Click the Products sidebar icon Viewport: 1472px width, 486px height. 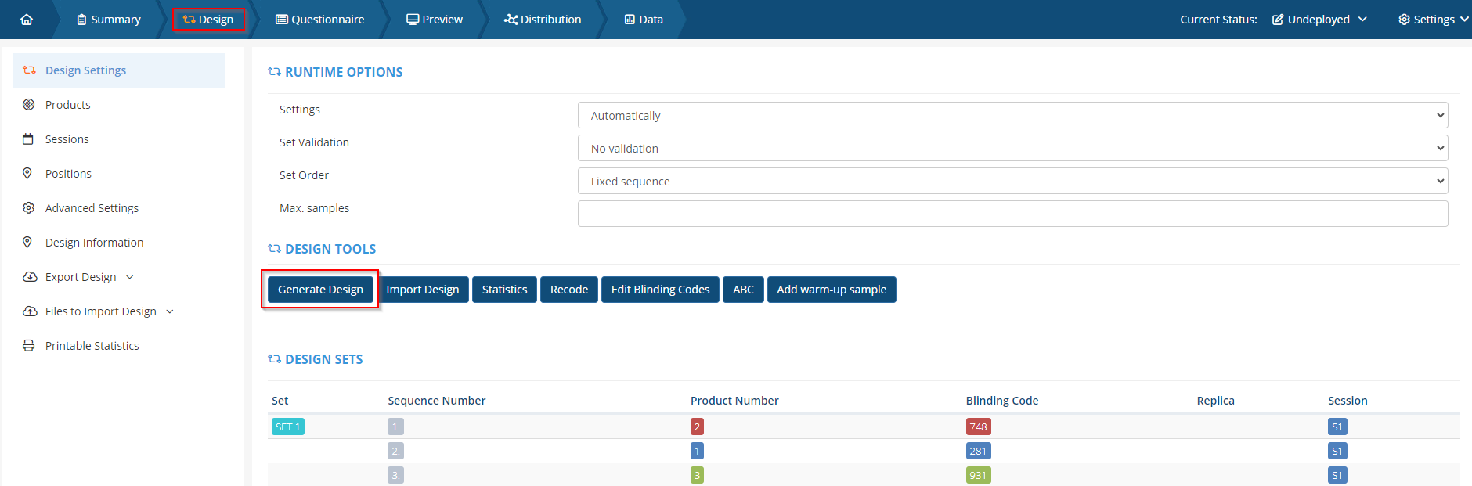(29, 105)
